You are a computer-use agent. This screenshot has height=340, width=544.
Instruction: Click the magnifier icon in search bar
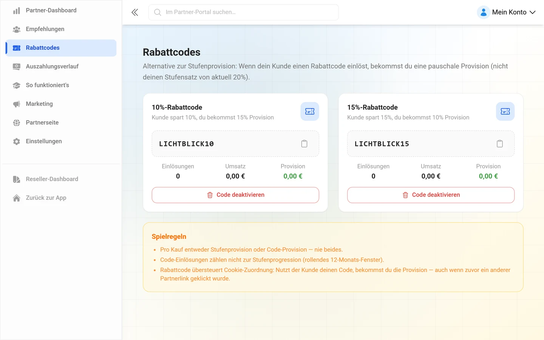(x=158, y=12)
